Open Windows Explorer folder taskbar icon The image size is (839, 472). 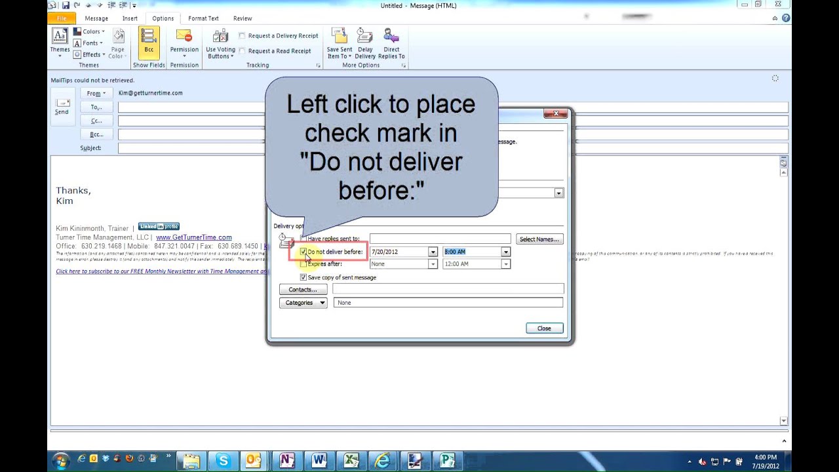(191, 461)
